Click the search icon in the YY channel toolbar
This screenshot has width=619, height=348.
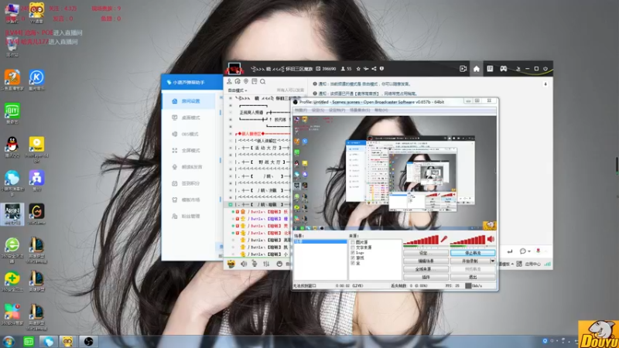(263, 82)
